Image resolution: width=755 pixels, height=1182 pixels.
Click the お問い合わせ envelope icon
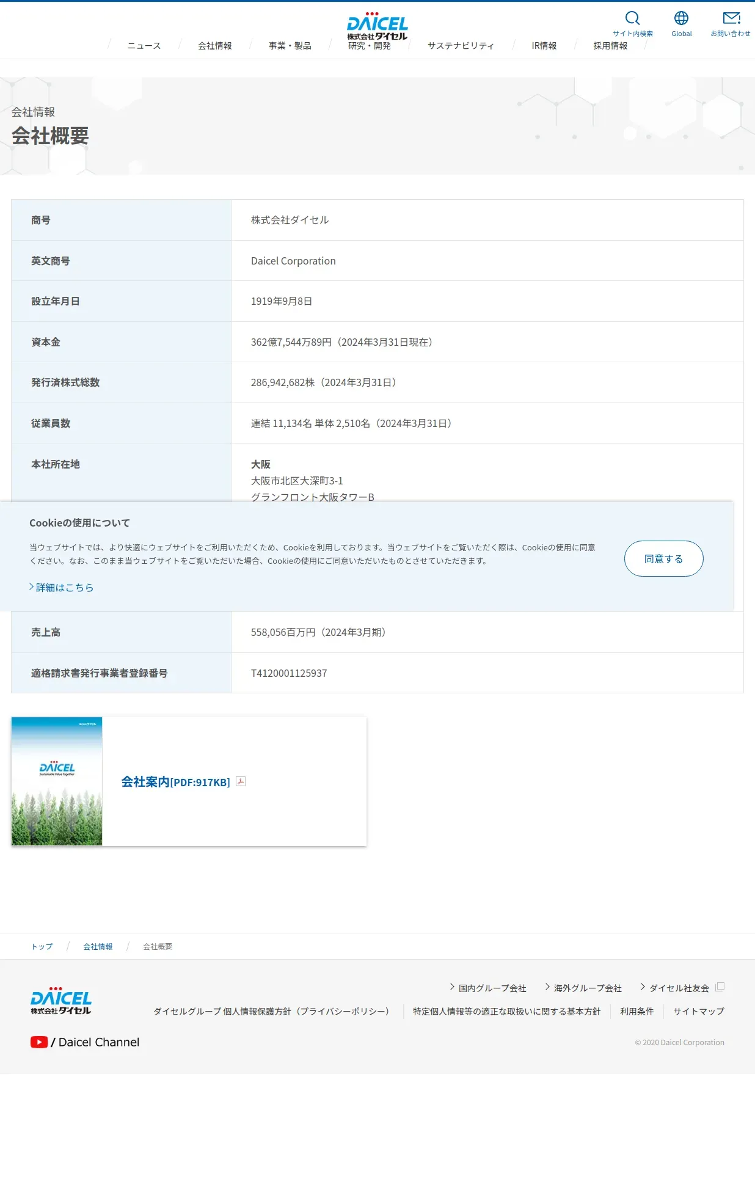731,18
